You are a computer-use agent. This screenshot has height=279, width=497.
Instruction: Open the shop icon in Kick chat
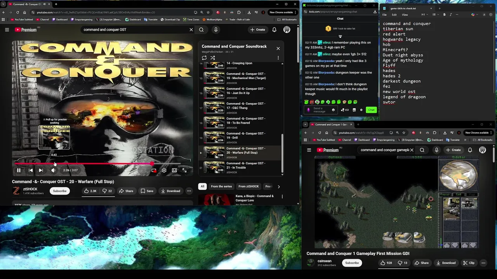pyautogui.click(x=354, y=110)
